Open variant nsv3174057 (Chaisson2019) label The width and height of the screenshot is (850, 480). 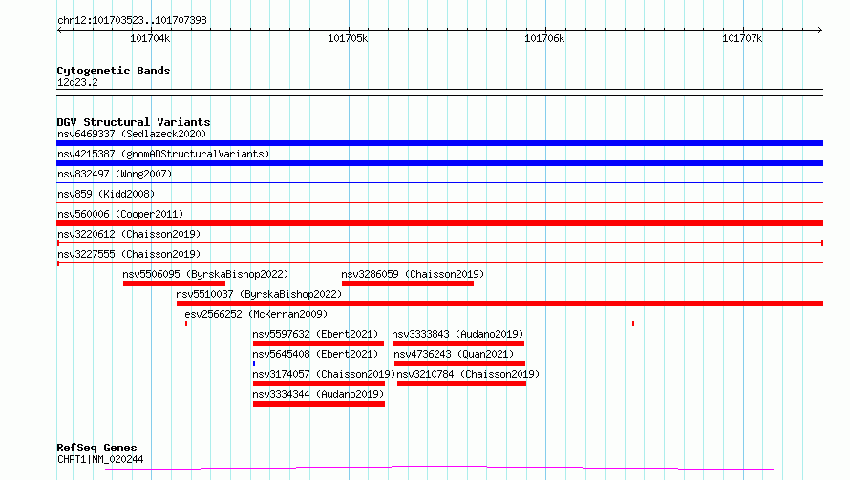(324, 374)
